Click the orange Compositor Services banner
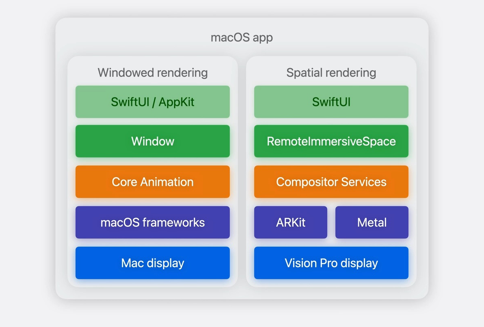Viewport: 484px width, 327px height. (x=331, y=182)
